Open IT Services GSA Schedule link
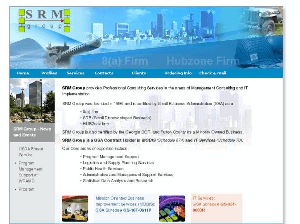The image size is (300, 224). tap(215, 204)
